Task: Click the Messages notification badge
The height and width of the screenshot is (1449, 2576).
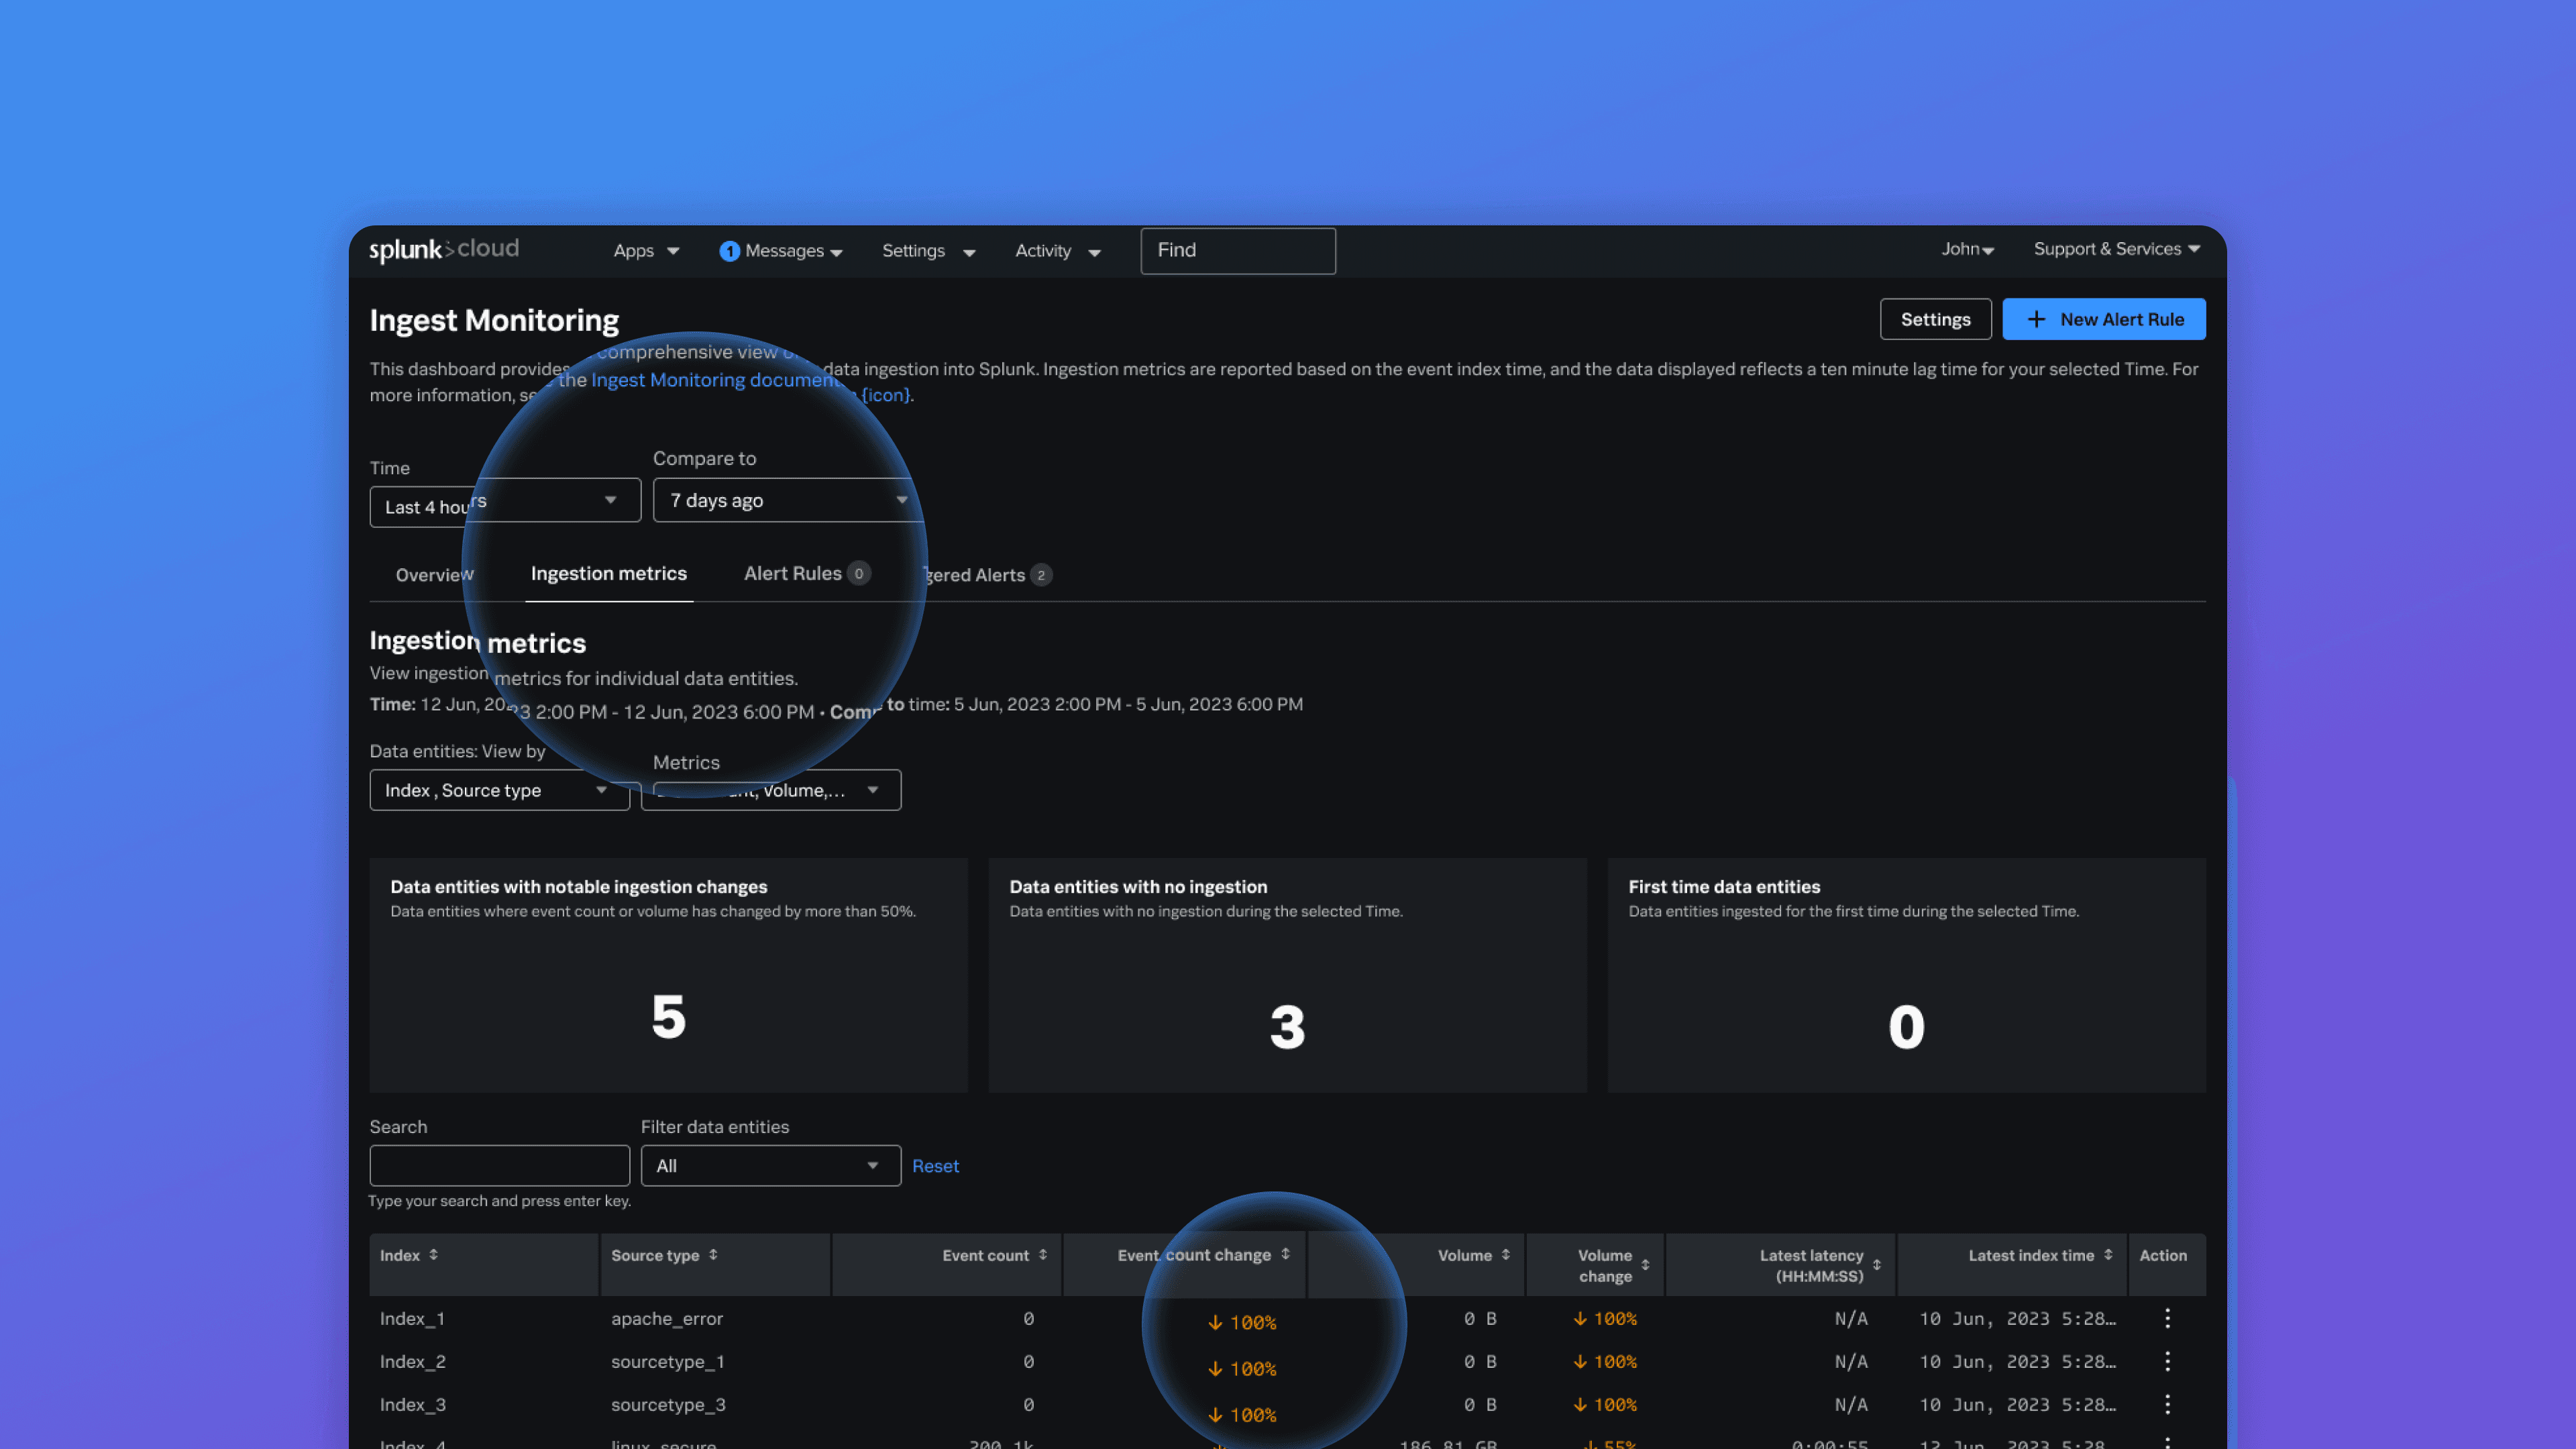Action: click(x=729, y=251)
